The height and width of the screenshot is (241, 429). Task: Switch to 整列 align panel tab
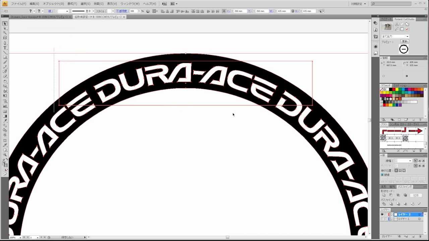tap(392, 186)
